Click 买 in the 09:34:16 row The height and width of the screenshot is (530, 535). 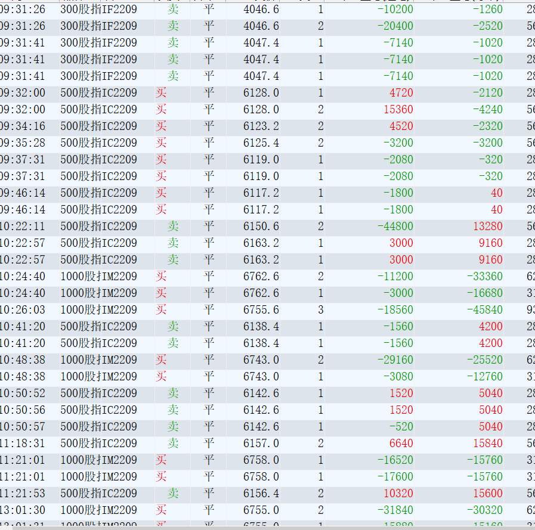(161, 126)
